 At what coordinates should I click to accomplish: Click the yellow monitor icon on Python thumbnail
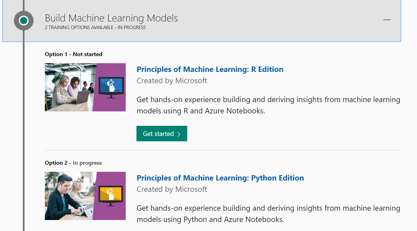pyautogui.click(x=111, y=195)
